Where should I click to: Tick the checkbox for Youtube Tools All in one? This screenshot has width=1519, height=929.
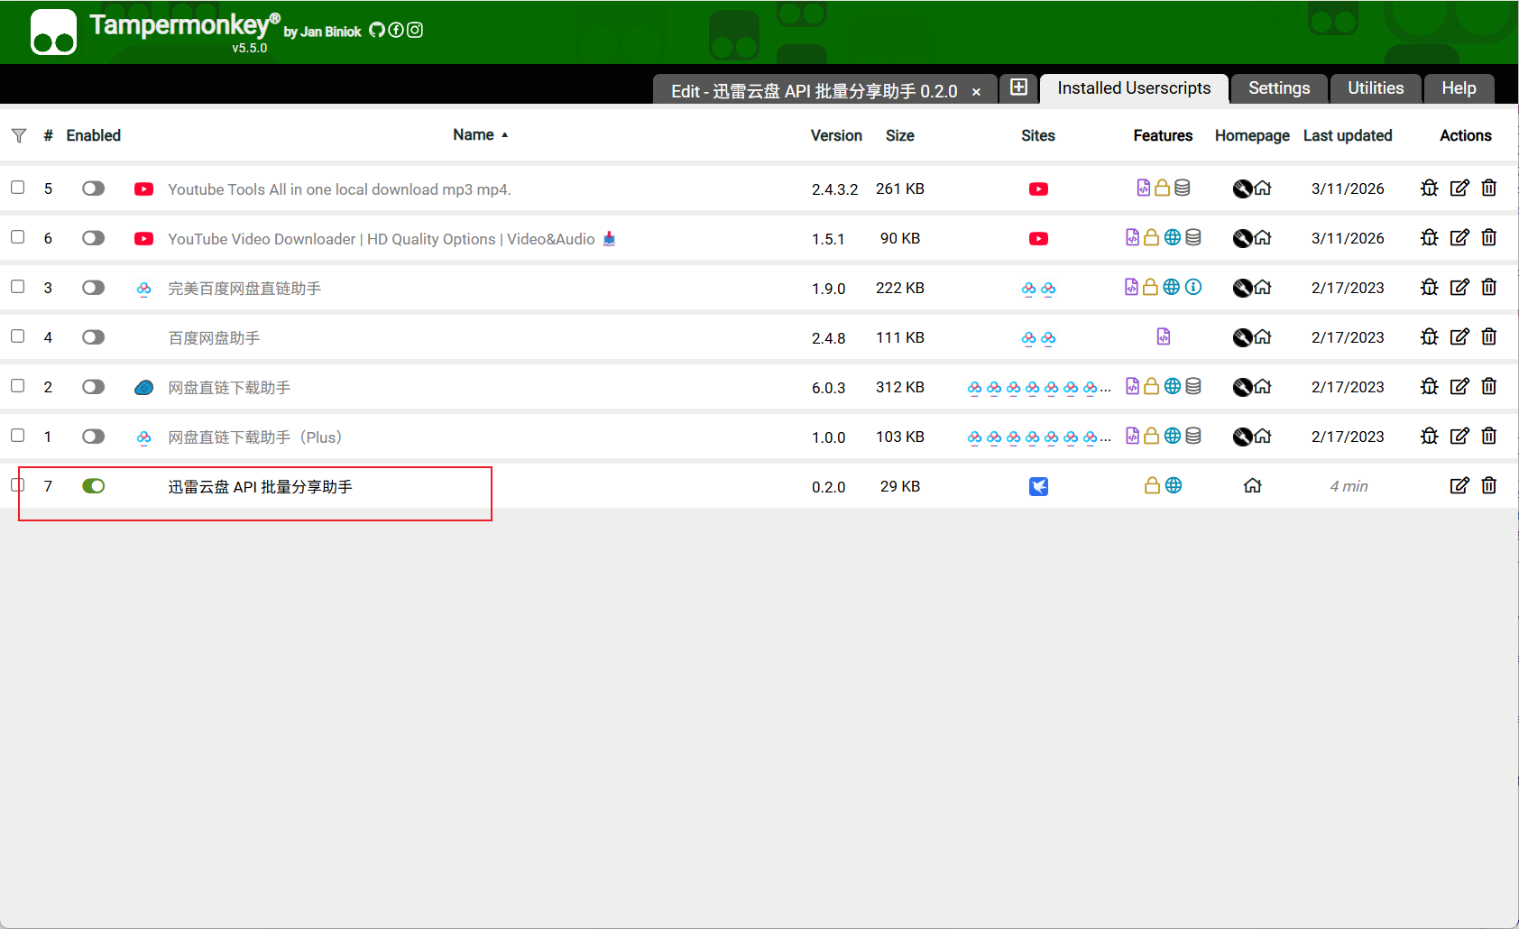pos(18,188)
